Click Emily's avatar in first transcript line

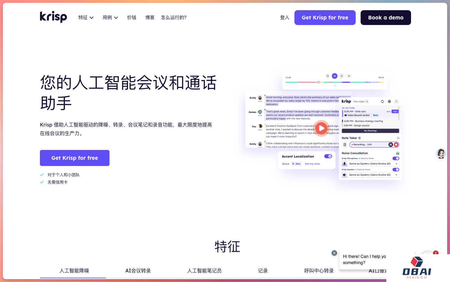click(260, 98)
